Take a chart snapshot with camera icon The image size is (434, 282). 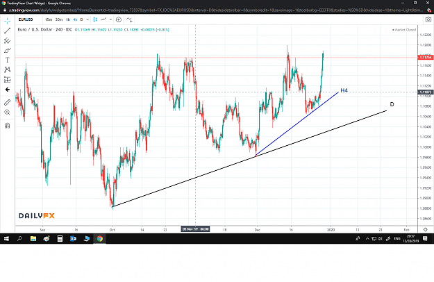428,19
